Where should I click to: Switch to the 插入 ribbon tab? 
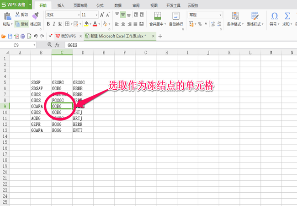(61, 5)
